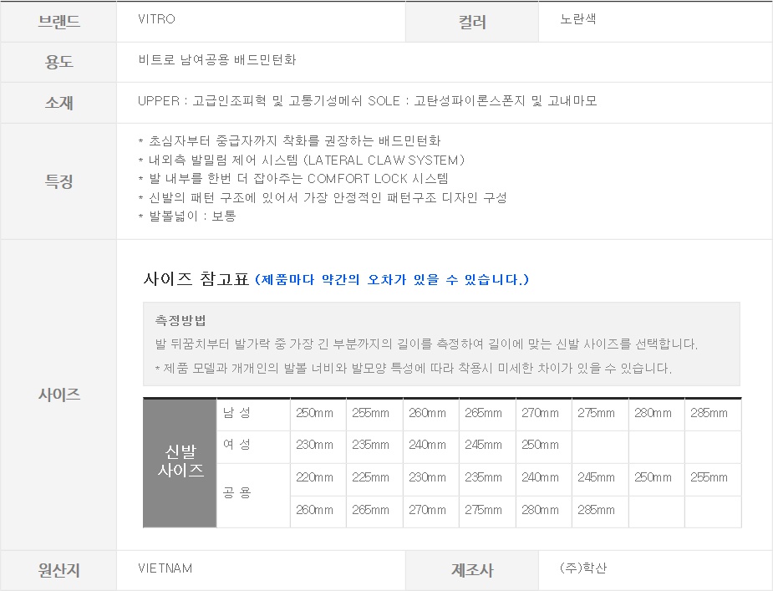Screen dimensions: 773x591
Task: Select the 220mm size cell
Action: pyautogui.click(x=314, y=478)
